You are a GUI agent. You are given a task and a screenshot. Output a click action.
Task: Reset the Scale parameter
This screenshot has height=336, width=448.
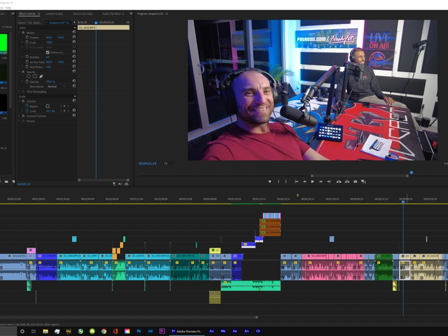click(74, 42)
